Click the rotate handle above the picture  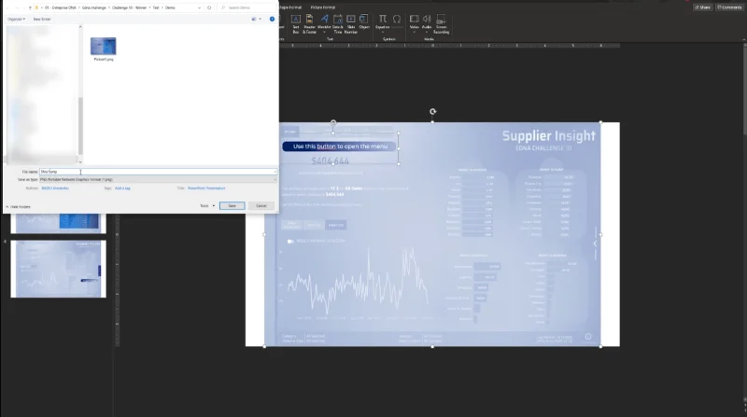[x=432, y=111]
